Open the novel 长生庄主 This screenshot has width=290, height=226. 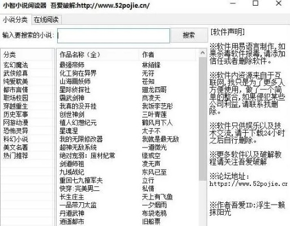click(x=72, y=197)
